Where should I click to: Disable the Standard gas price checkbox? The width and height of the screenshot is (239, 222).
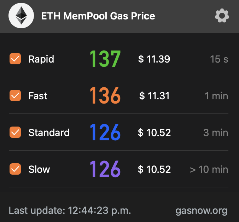(15, 132)
